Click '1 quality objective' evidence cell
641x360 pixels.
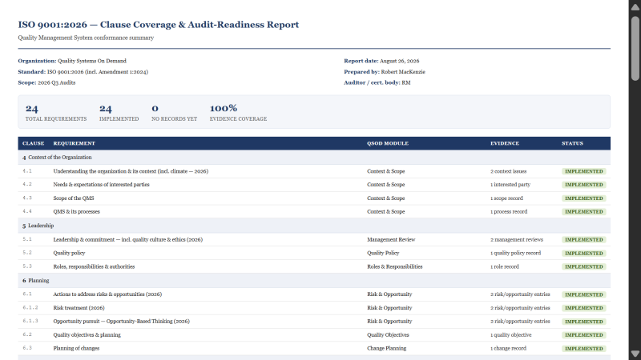pyautogui.click(x=511, y=334)
